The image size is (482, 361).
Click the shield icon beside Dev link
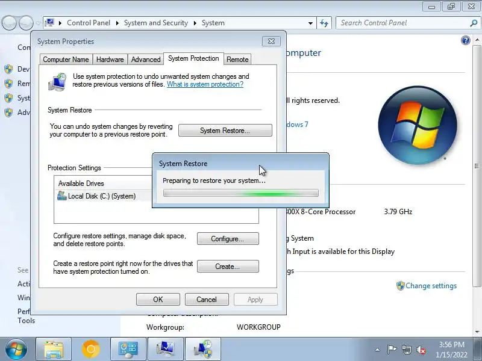(x=9, y=69)
